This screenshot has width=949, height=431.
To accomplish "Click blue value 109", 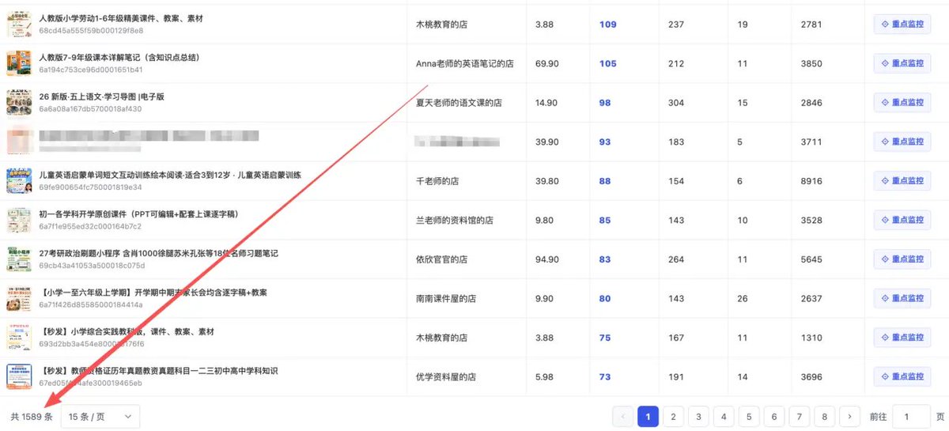I will [607, 25].
